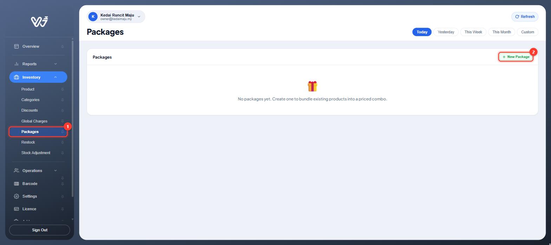The height and width of the screenshot is (245, 551).
Task: Collapse the Inventory section chevron
Action: point(55,77)
